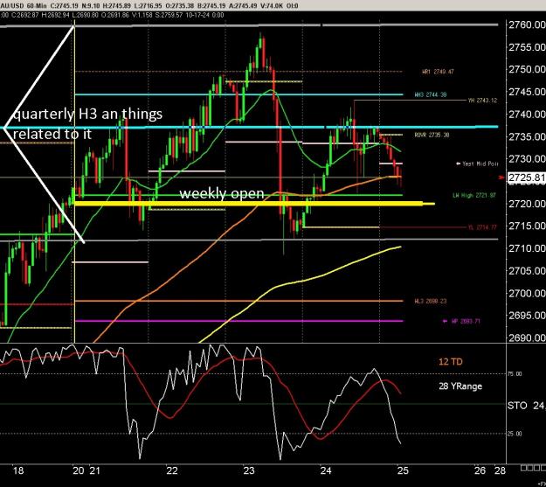This screenshot has height=487, width=546.
Task: Click the 'weekly open' annotation text
Action: [x=222, y=193]
